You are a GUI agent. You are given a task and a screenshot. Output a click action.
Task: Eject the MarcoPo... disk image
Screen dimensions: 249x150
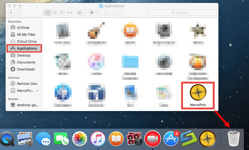point(37,90)
